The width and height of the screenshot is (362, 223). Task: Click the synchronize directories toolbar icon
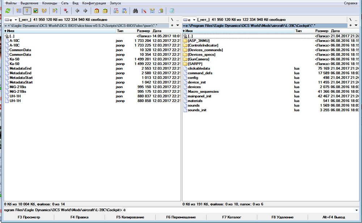pos(152,10)
